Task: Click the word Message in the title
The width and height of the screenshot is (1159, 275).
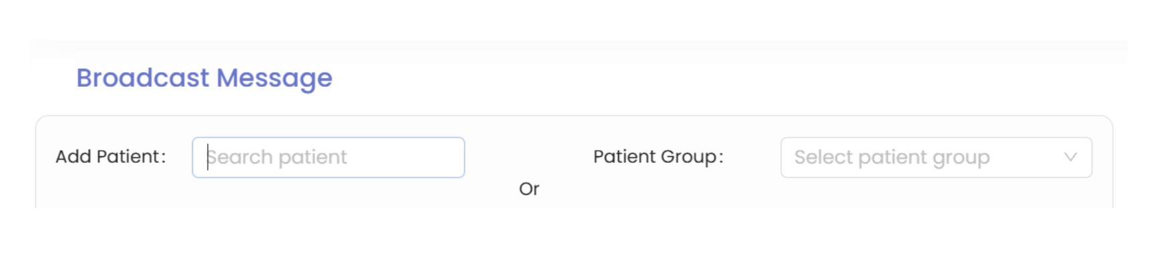Action: tap(274, 78)
